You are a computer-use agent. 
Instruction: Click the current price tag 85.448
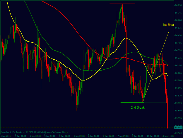coord(178,128)
